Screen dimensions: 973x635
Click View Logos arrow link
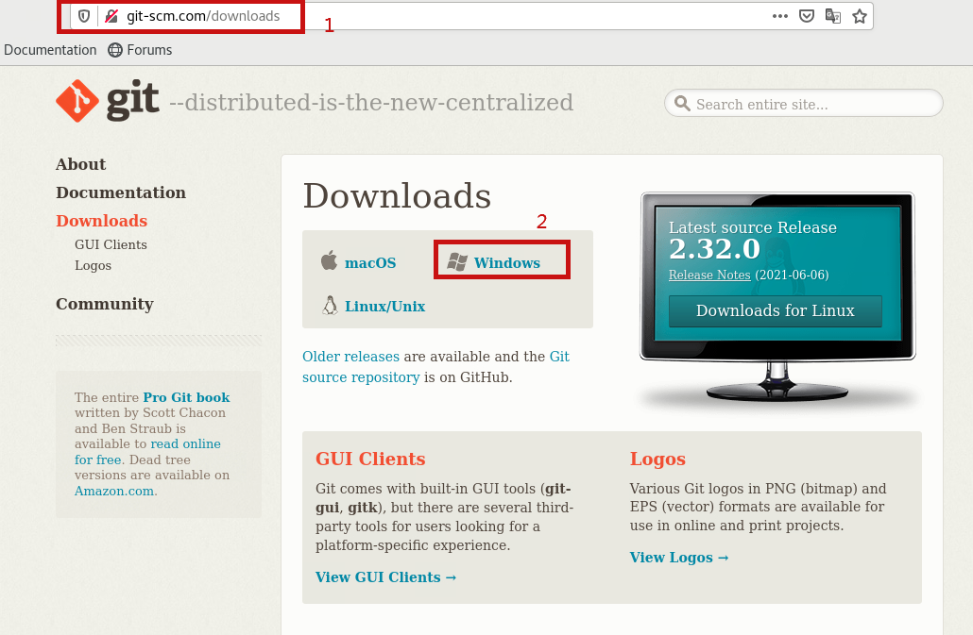click(679, 558)
